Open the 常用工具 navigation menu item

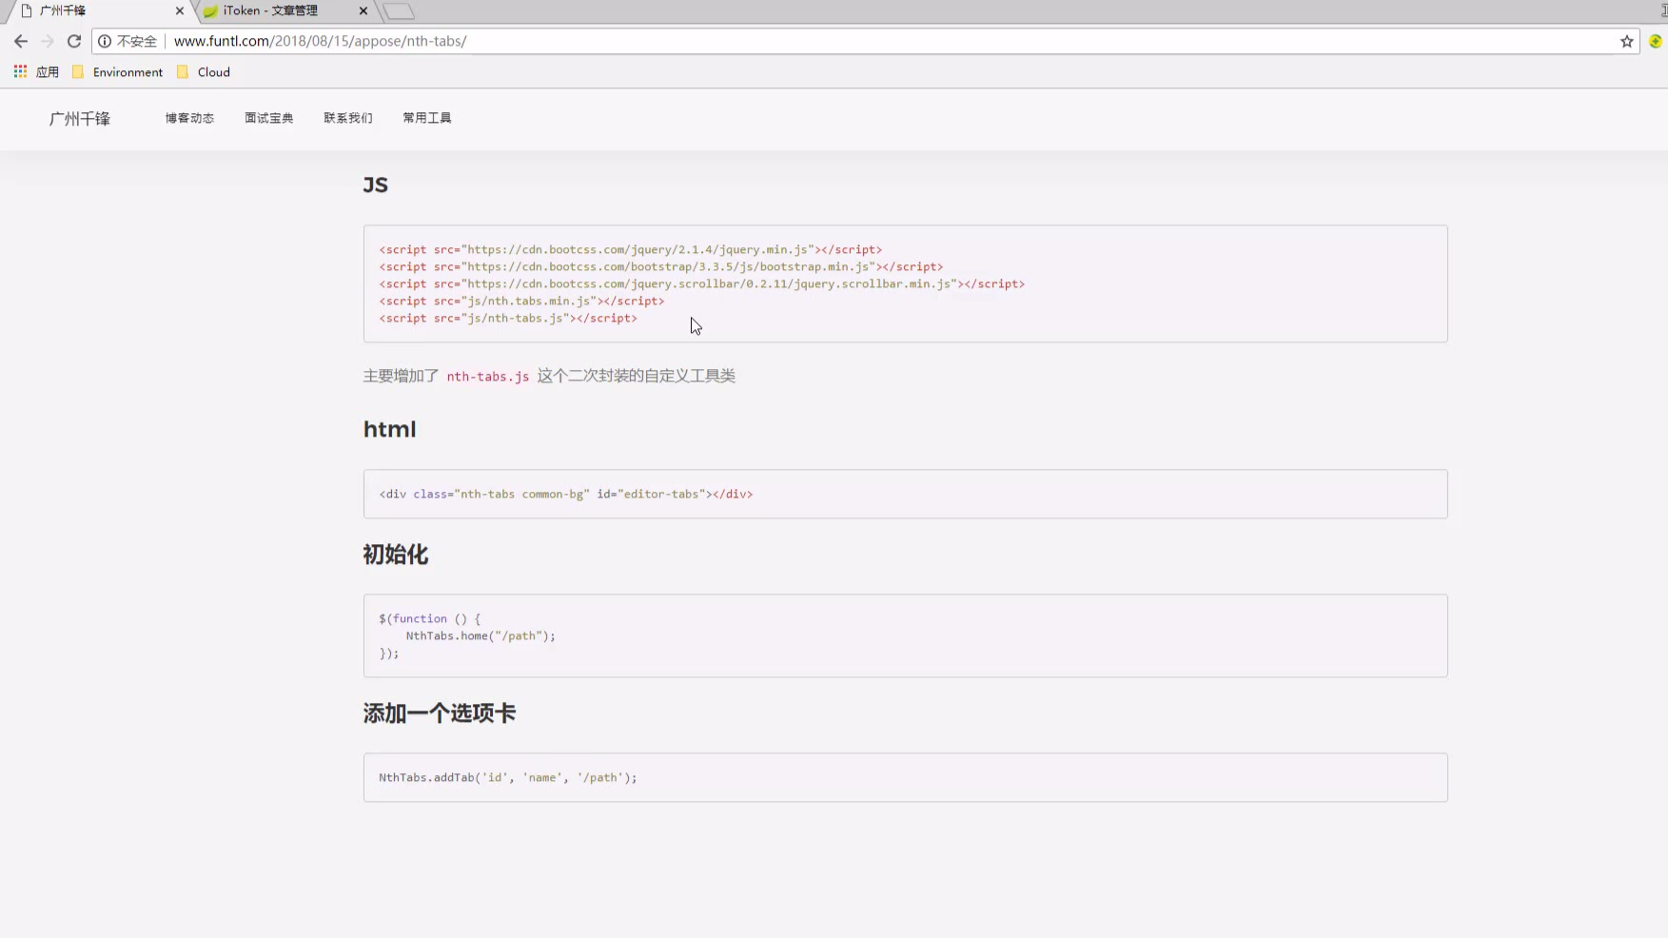point(426,118)
